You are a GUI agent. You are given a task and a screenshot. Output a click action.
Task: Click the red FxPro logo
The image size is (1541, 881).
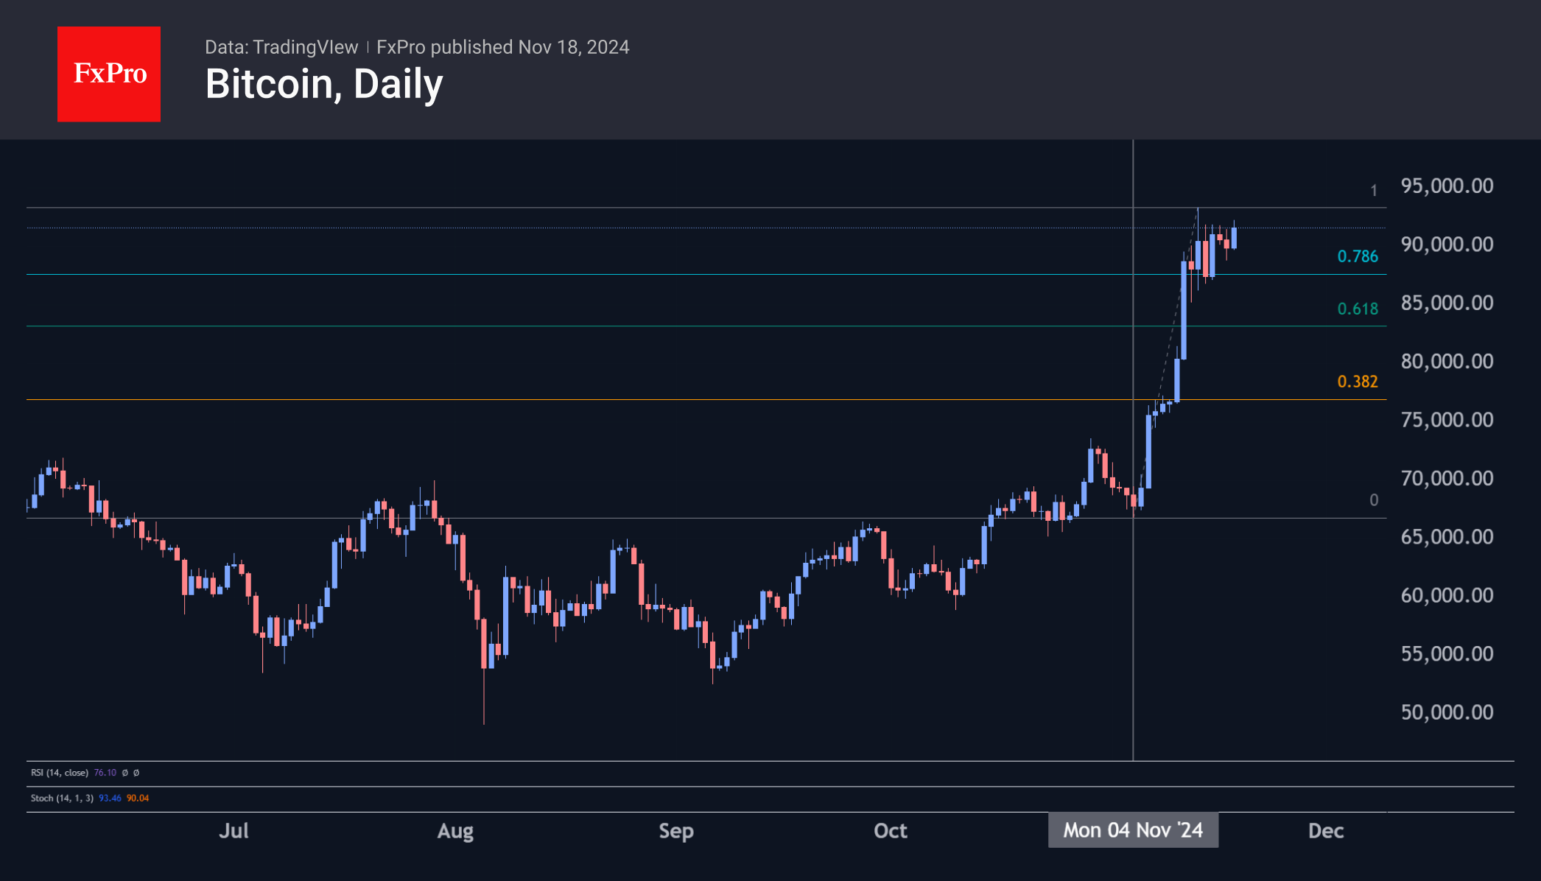click(x=109, y=74)
